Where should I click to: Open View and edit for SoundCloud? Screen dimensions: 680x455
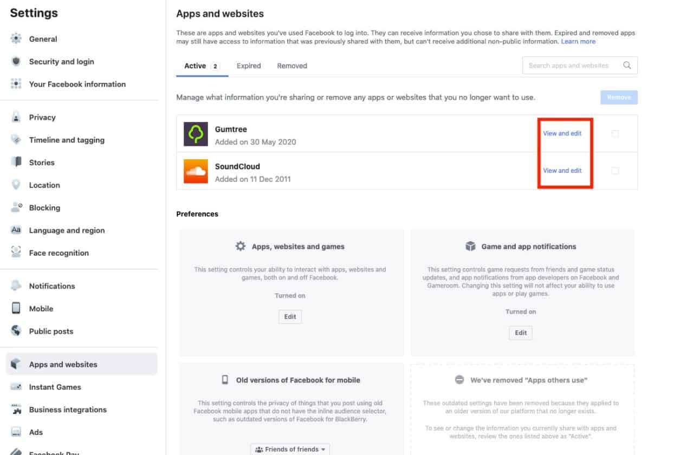click(x=562, y=170)
